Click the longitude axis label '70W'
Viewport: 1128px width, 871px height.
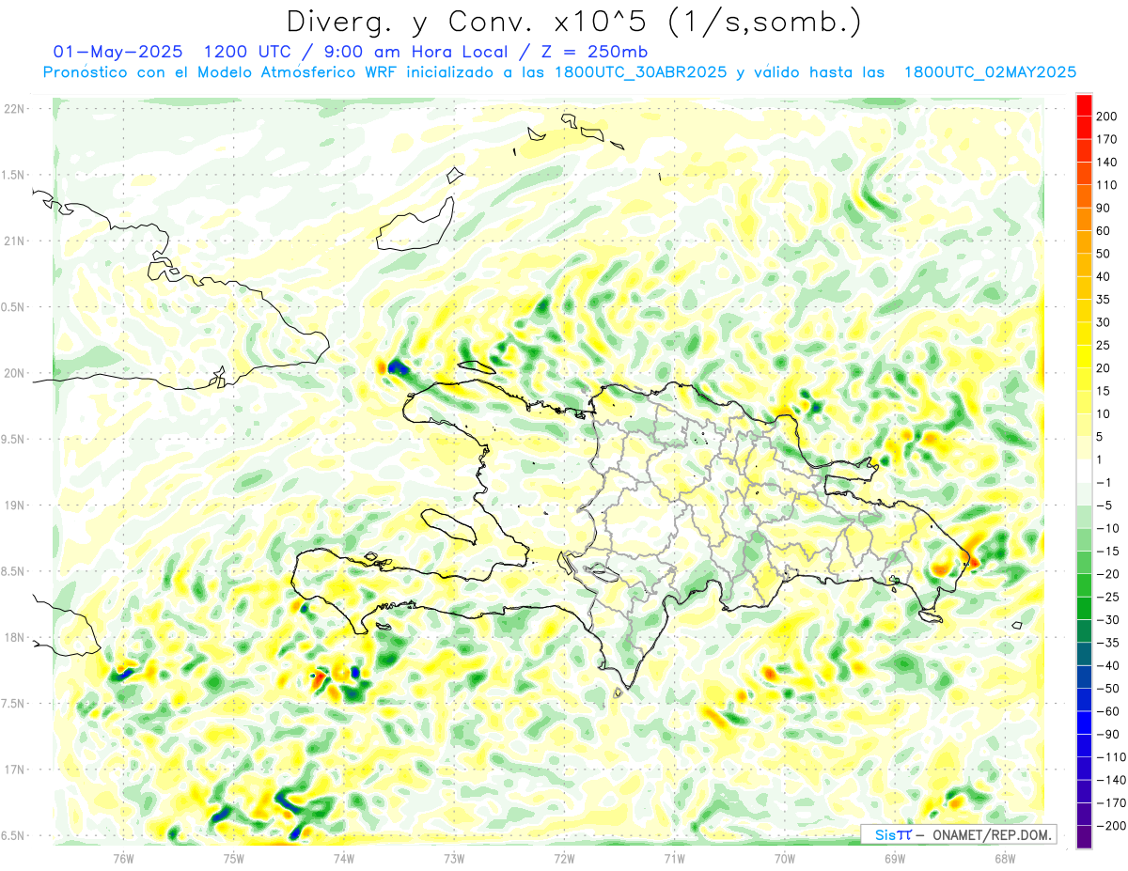(785, 859)
